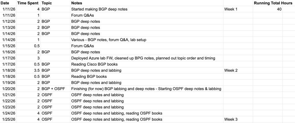The width and height of the screenshot is (295, 123).
Task: Select the Week 1 cell
Action: point(231,9)
